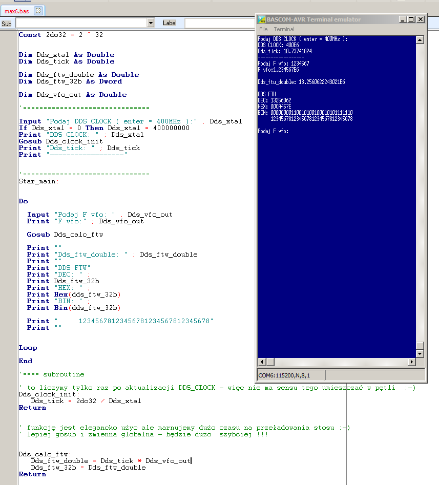This screenshot has height=485, width=439.
Task: Click the COM6:115200,N,8,1 status panel
Action: click(x=290, y=375)
